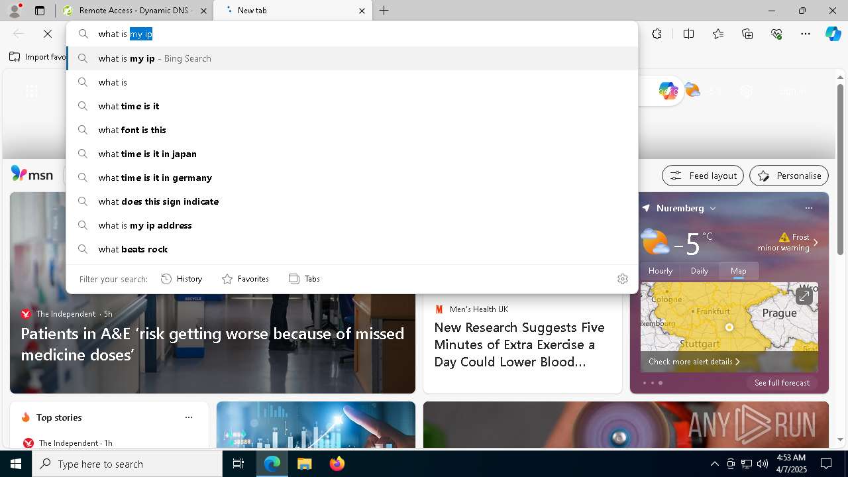
Task: Select the Map weather tab
Action: tap(738, 270)
